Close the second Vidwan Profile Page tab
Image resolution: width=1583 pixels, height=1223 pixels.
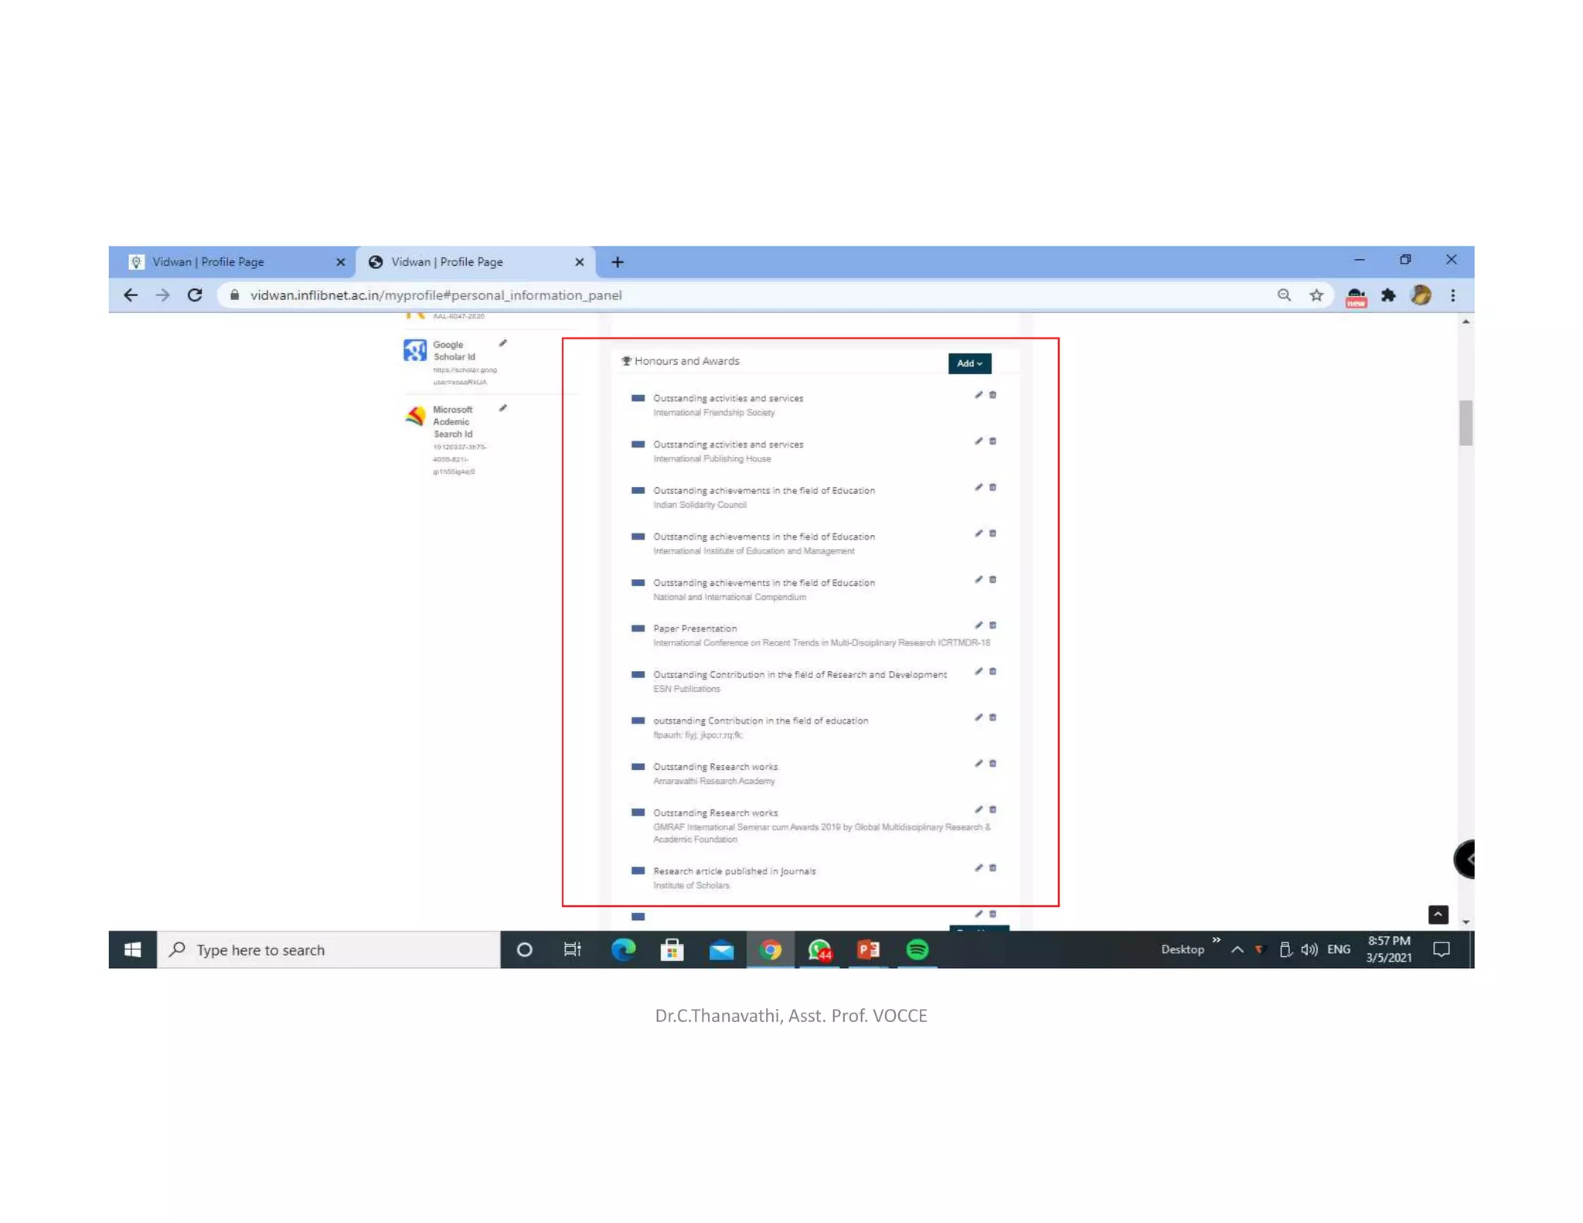click(x=579, y=262)
